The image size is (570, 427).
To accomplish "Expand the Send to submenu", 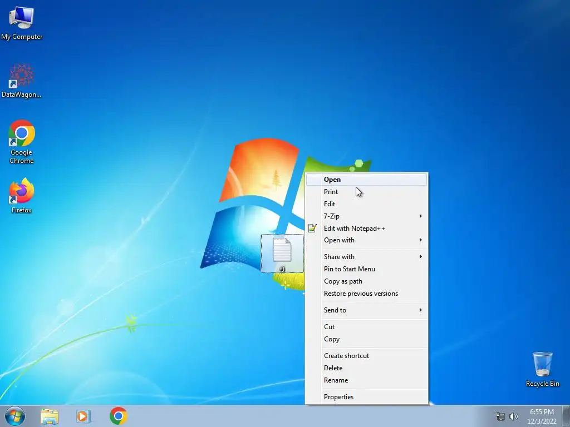I will click(366, 310).
